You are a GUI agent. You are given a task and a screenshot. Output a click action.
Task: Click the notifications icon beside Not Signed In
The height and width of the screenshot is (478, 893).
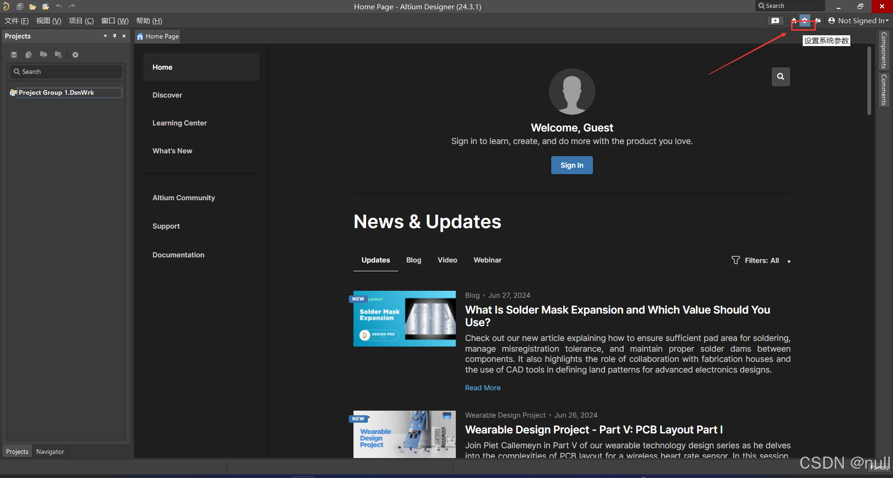point(818,21)
